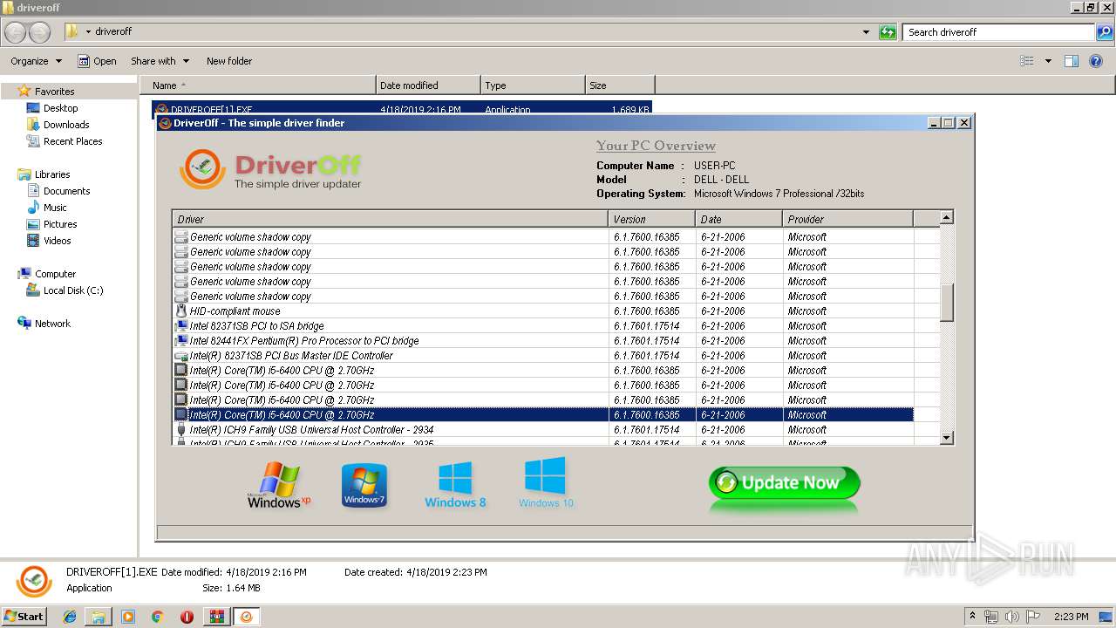Open Downloads in the navigation pane

point(66,125)
